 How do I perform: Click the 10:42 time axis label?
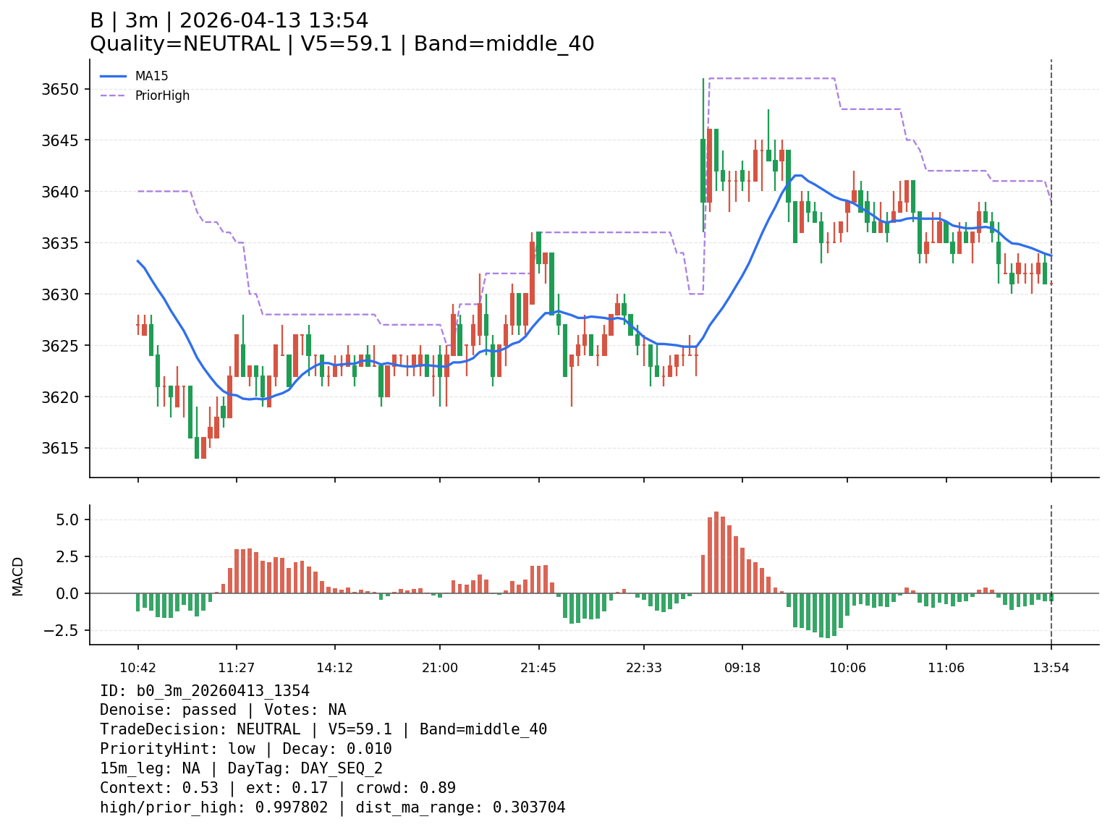click(x=137, y=668)
